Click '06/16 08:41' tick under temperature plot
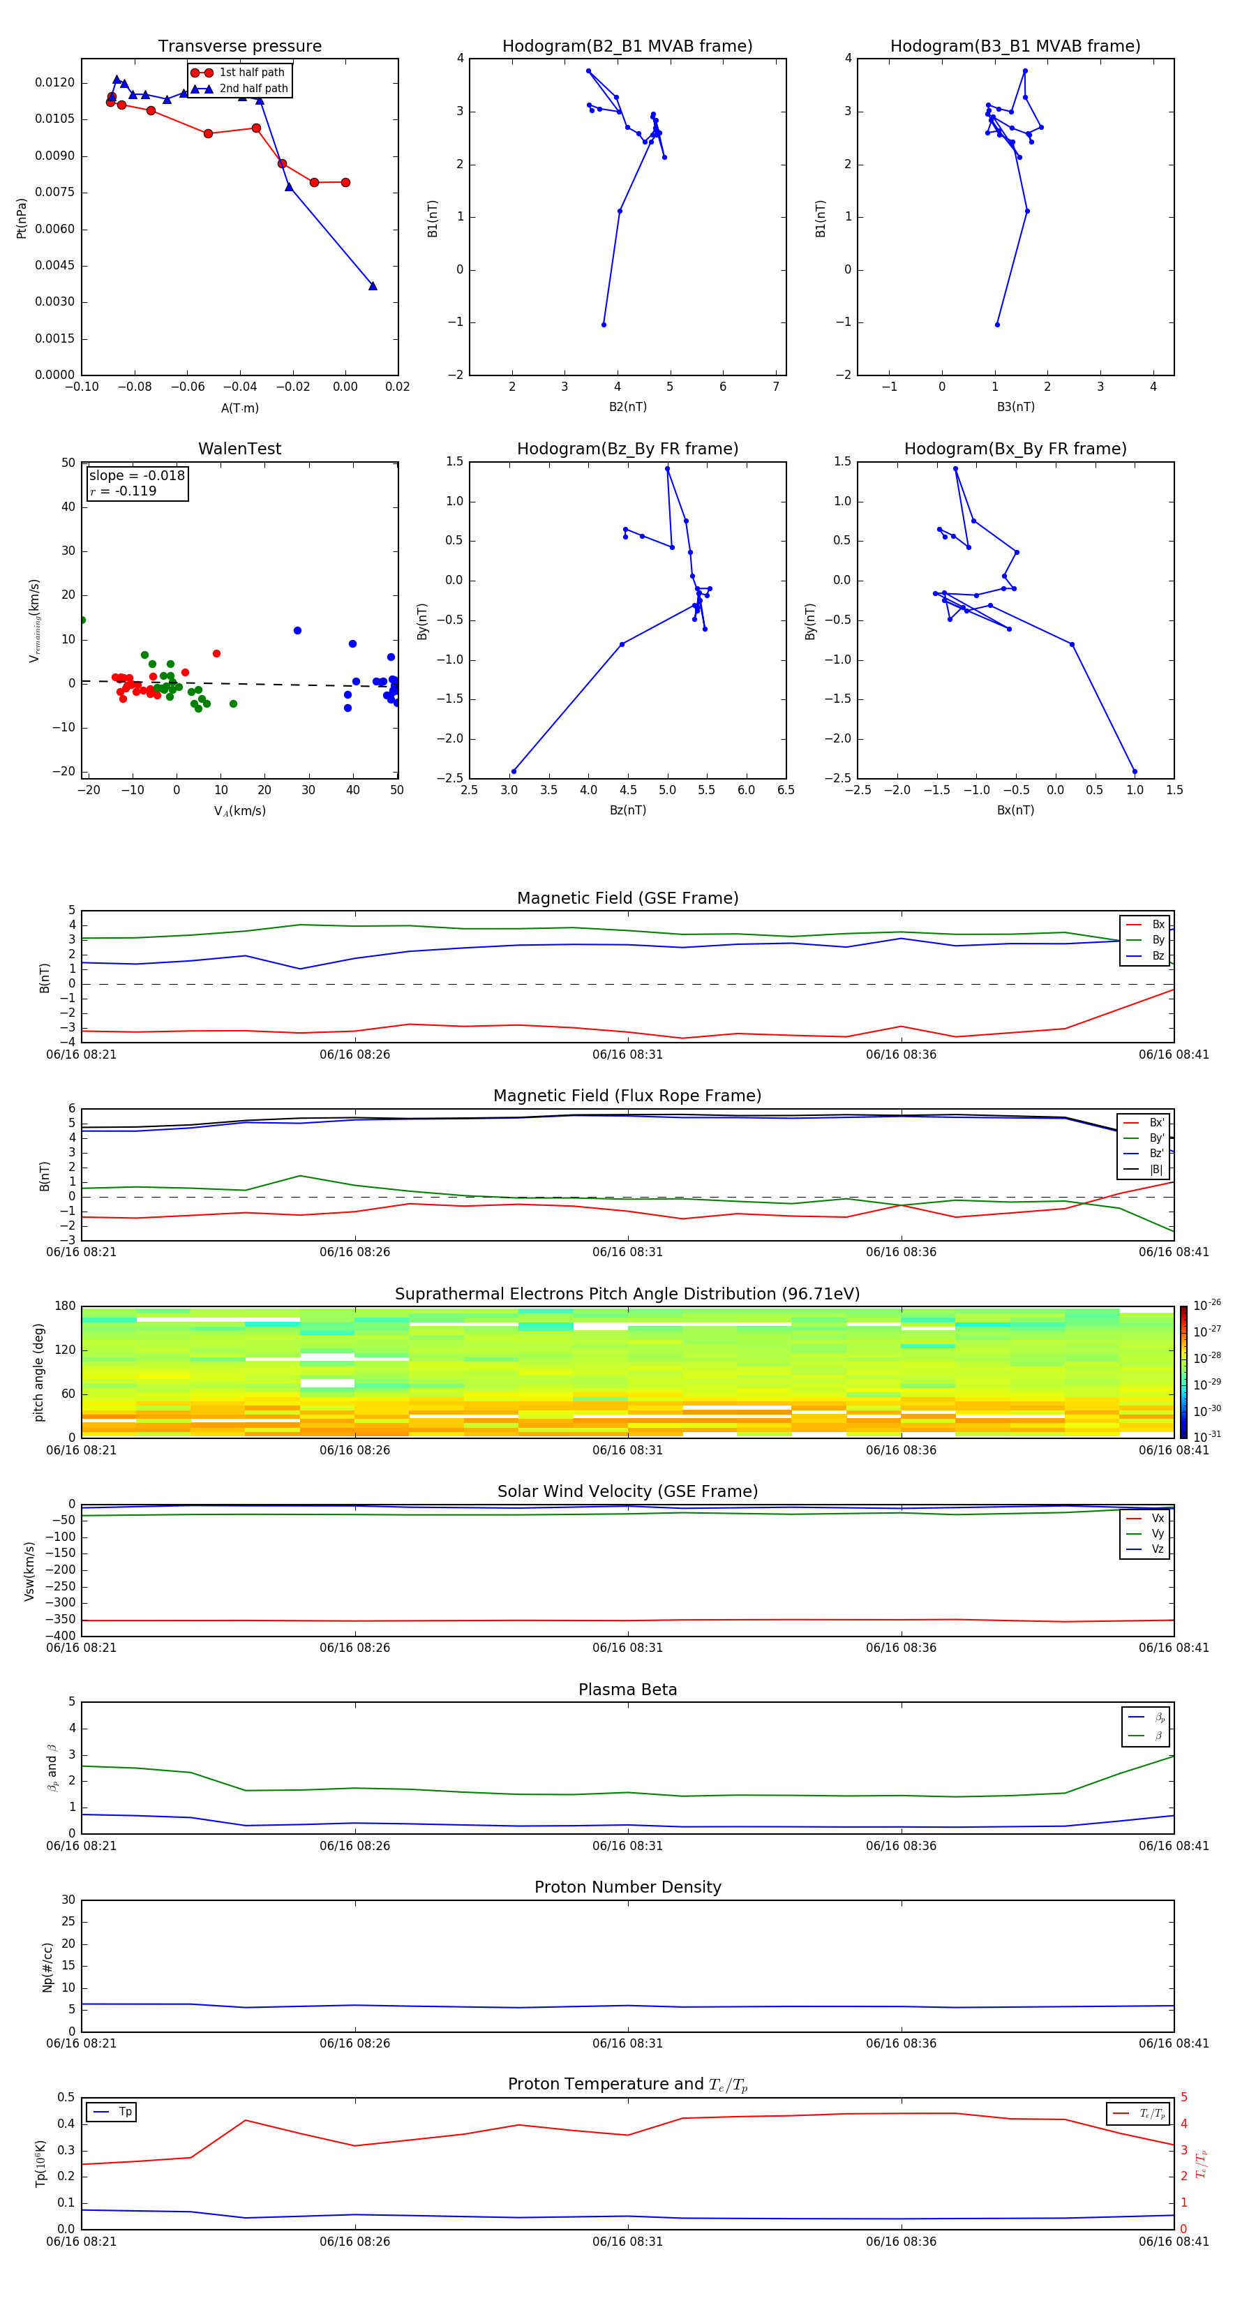1256x2303 pixels. [x=1174, y=2242]
